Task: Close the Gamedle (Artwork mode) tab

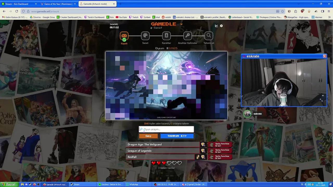Action: click(114, 4)
